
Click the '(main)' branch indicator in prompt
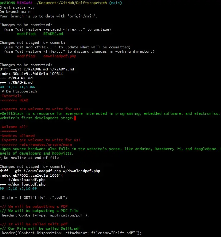point(115,3)
